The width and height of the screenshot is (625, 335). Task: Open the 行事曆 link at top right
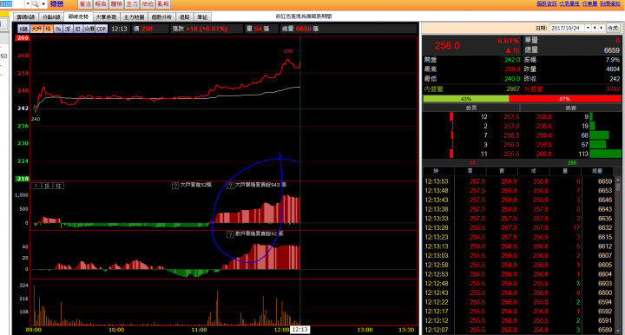tap(589, 3)
